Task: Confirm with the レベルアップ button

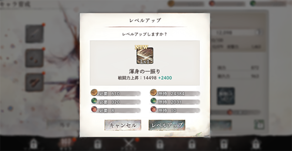Action: pos(167,125)
